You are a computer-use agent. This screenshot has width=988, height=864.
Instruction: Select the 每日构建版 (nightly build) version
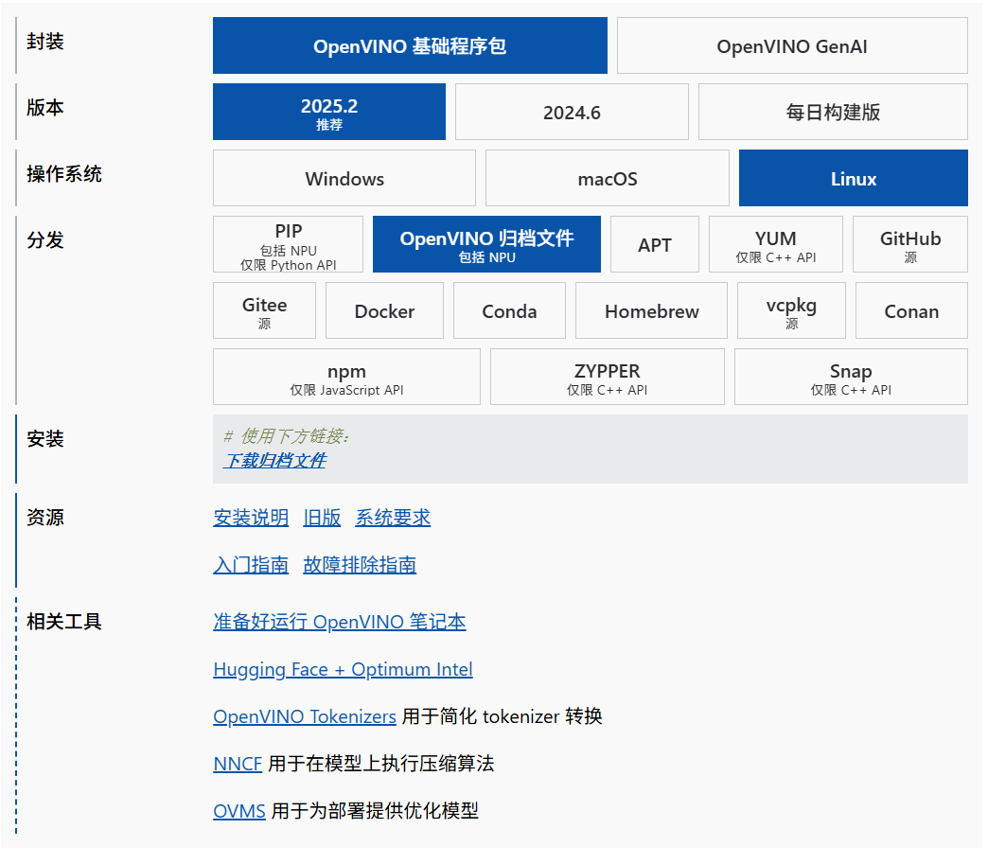tap(832, 111)
